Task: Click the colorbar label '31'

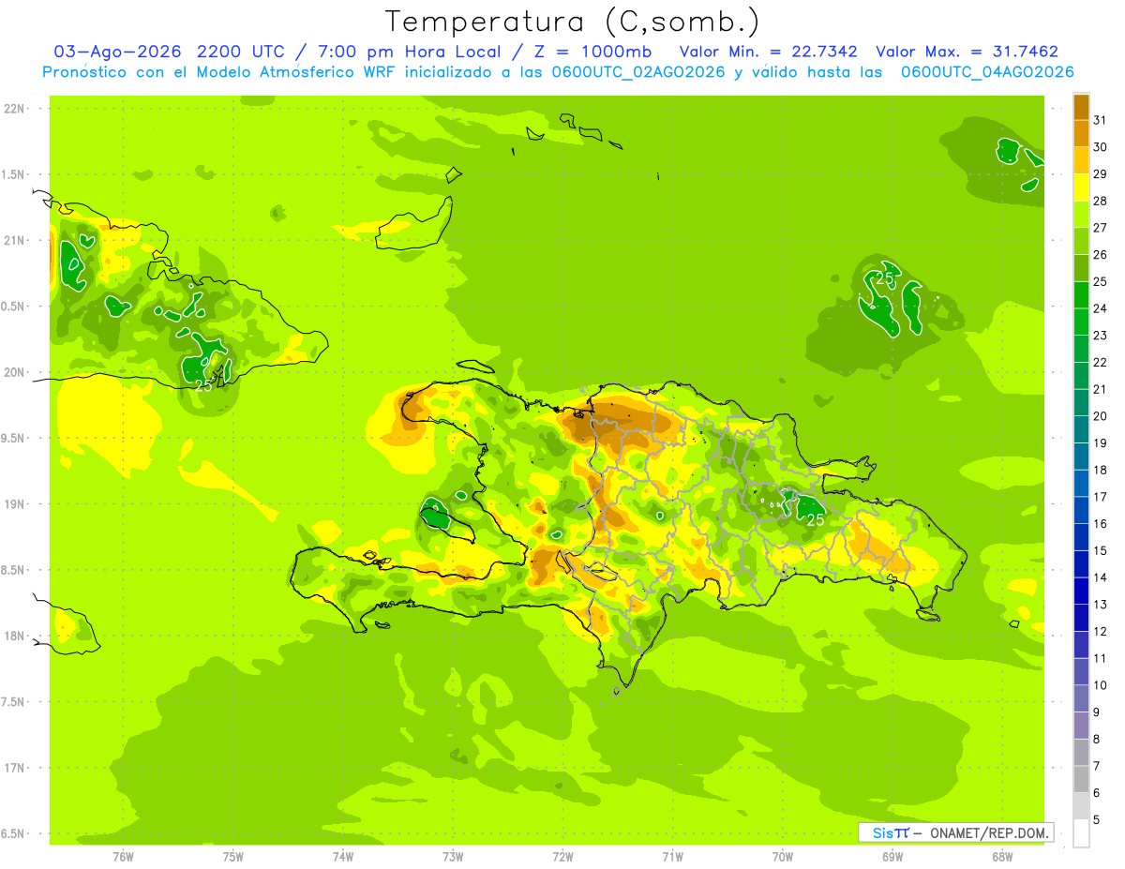Action: point(1101,120)
